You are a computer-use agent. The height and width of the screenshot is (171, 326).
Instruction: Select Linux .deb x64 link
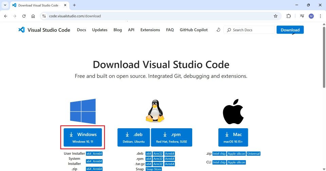pos(148,154)
